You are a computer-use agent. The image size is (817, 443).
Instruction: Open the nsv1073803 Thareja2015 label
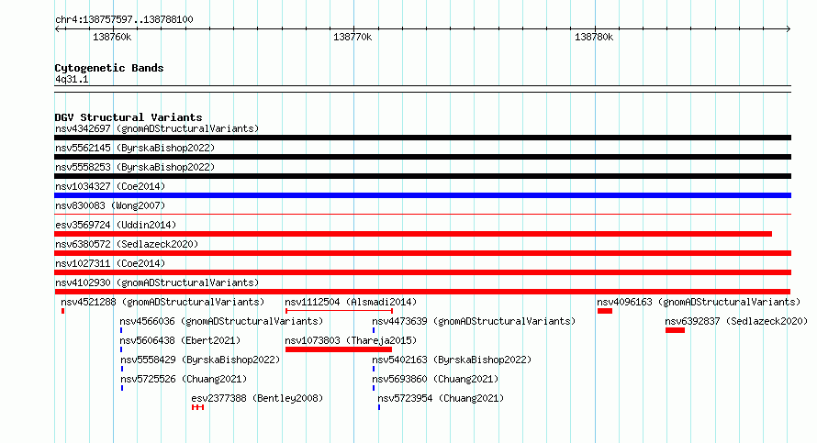coord(351,340)
